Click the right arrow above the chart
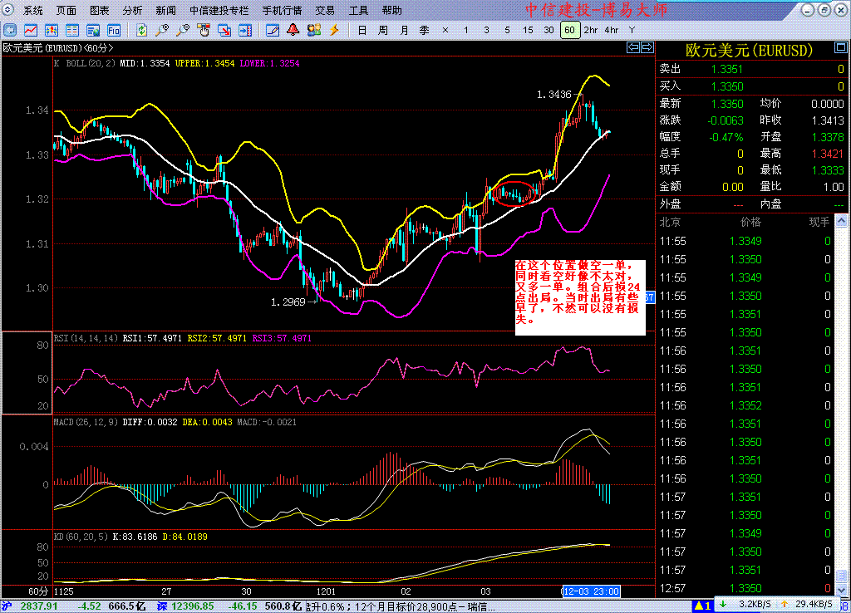This screenshot has height=613, width=851. (x=647, y=47)
